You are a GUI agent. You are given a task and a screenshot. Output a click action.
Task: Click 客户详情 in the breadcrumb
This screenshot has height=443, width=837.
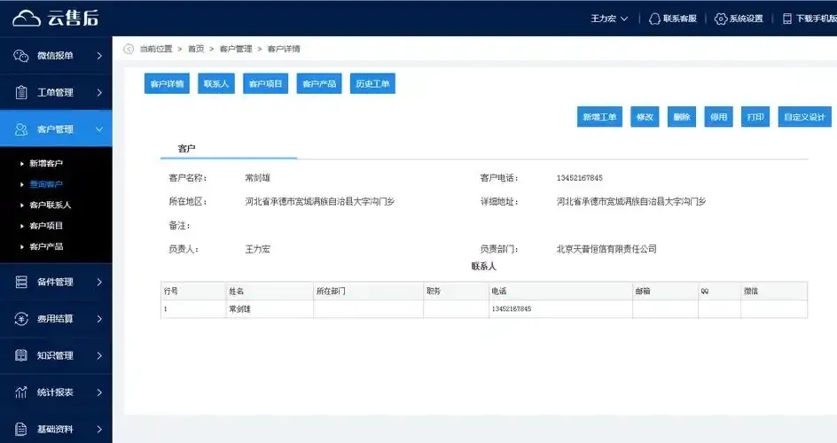pos(284,49)
